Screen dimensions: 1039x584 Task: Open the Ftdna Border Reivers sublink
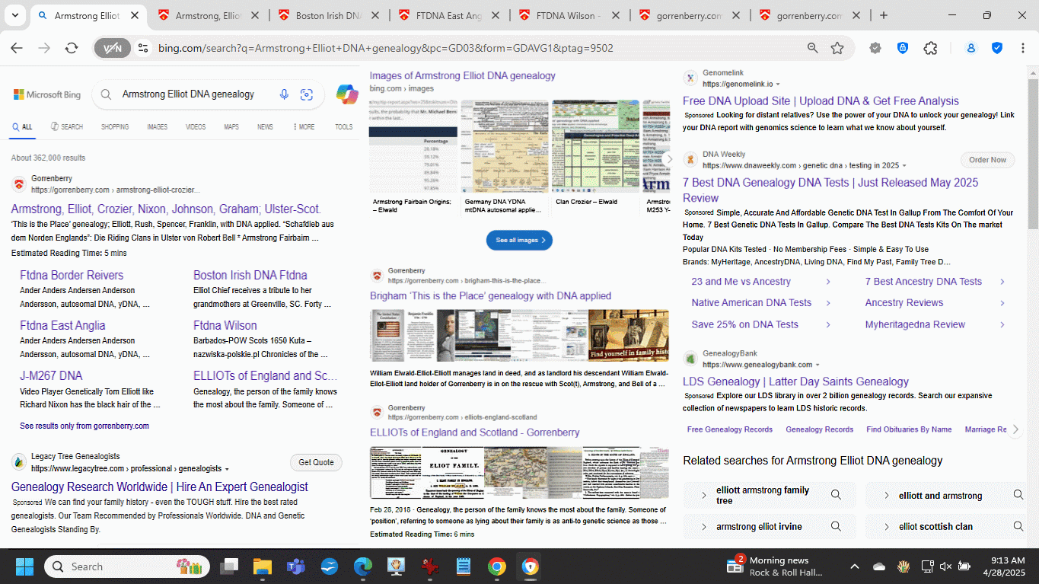[x=72, y=275]
